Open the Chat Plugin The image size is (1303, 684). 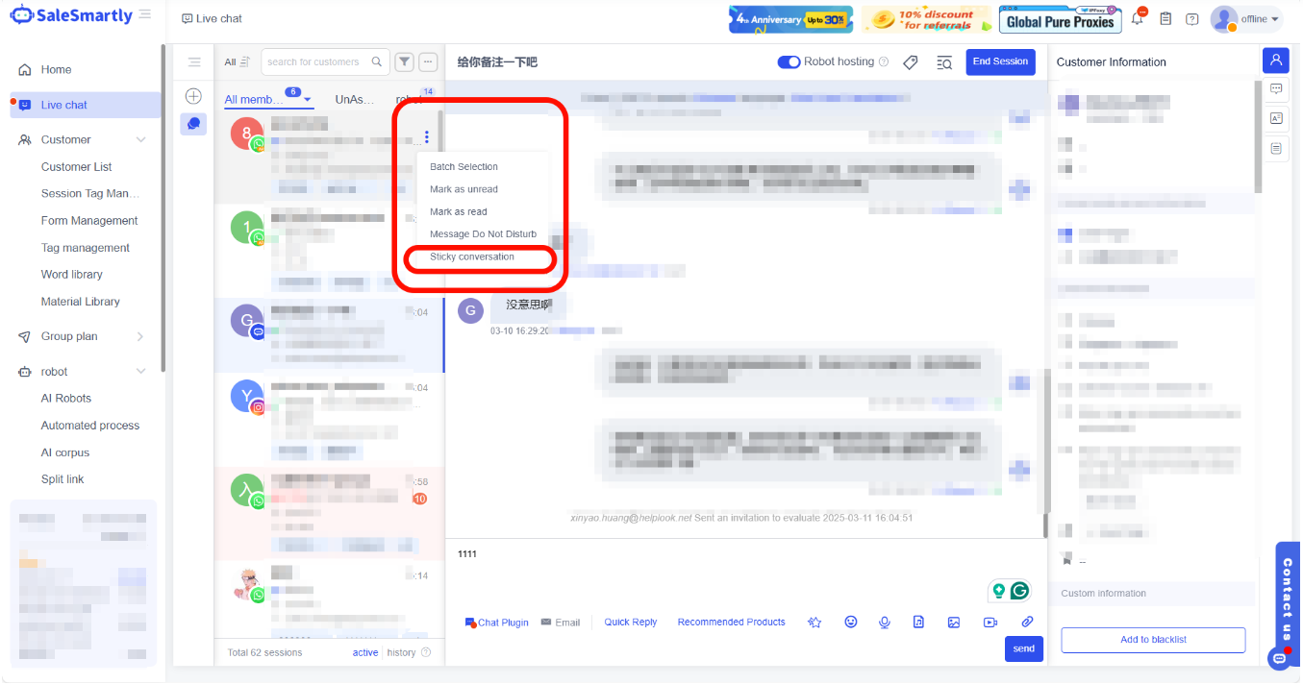497,623
